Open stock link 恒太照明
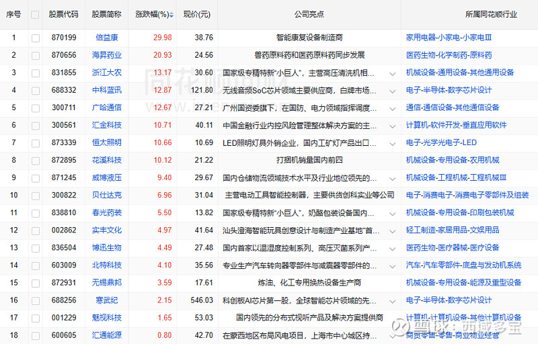This screenshot has height=344, width=538. point(107,142)
